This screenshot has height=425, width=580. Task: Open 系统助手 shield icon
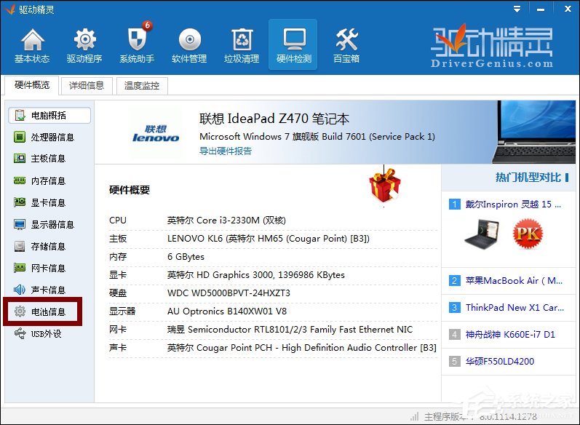coord(137,45)
